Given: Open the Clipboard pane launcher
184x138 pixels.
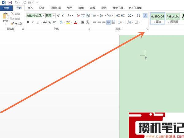Looking at the screenshot, I should [23, 29].
